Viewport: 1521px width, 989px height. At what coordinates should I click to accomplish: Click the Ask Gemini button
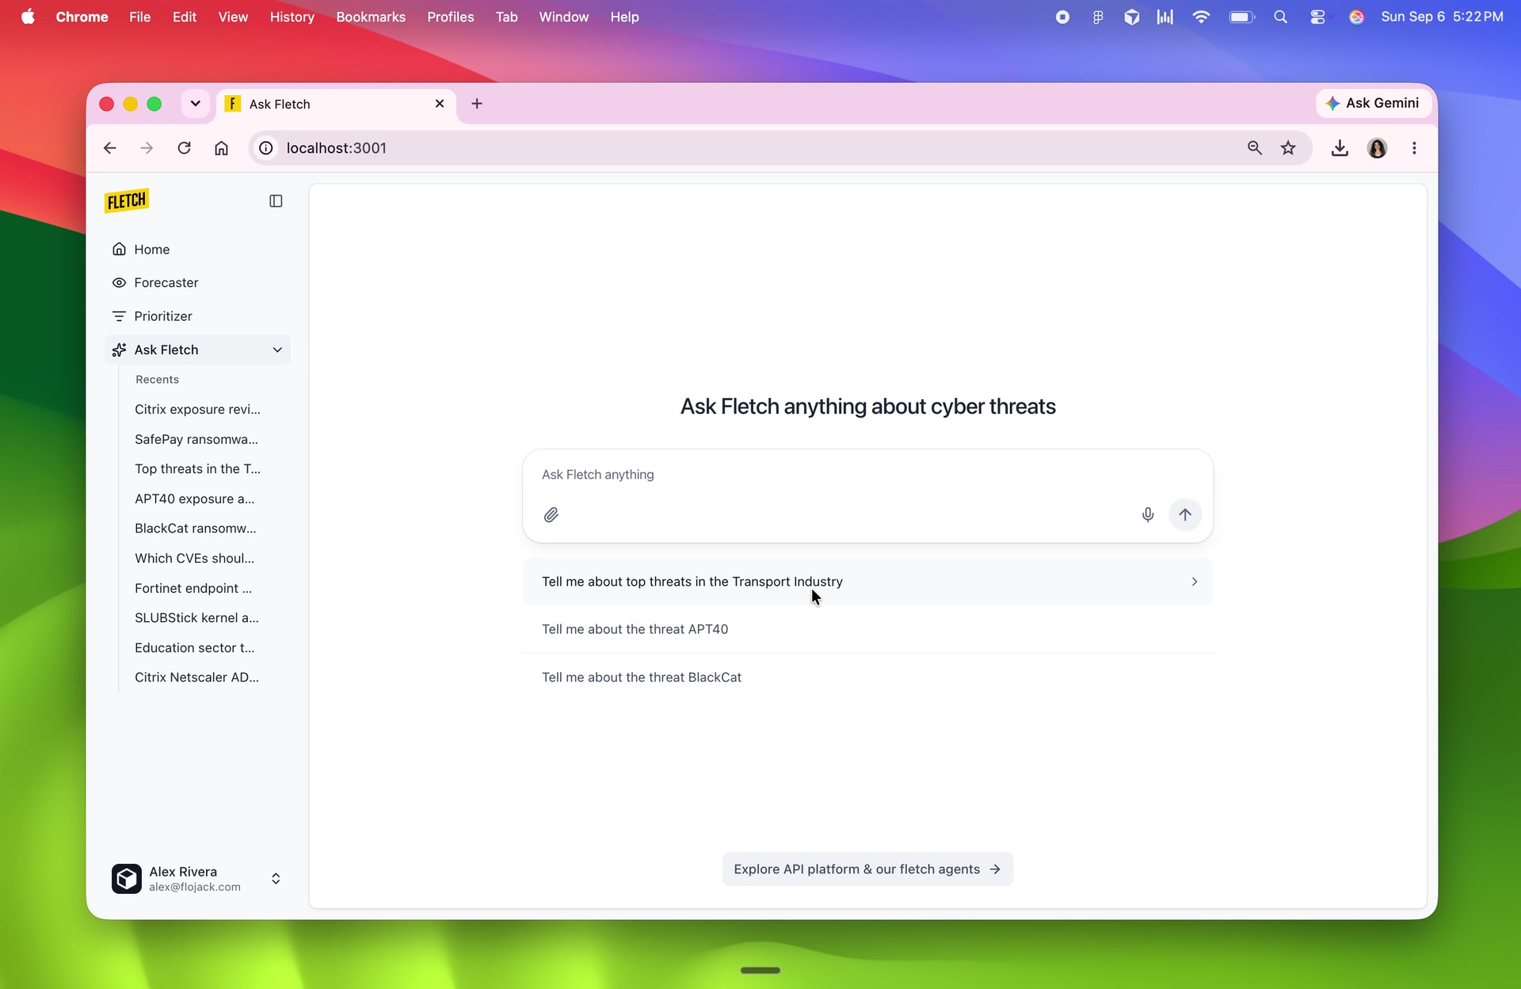(1374, 103)
